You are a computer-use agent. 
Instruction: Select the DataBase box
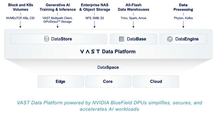(134, 39)
